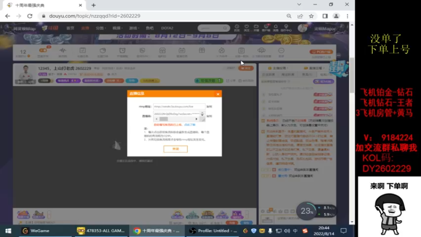The image size is (421, 237).
Task: Click right arrow of stream key scrollbar
Action: [x=196, y=119]
